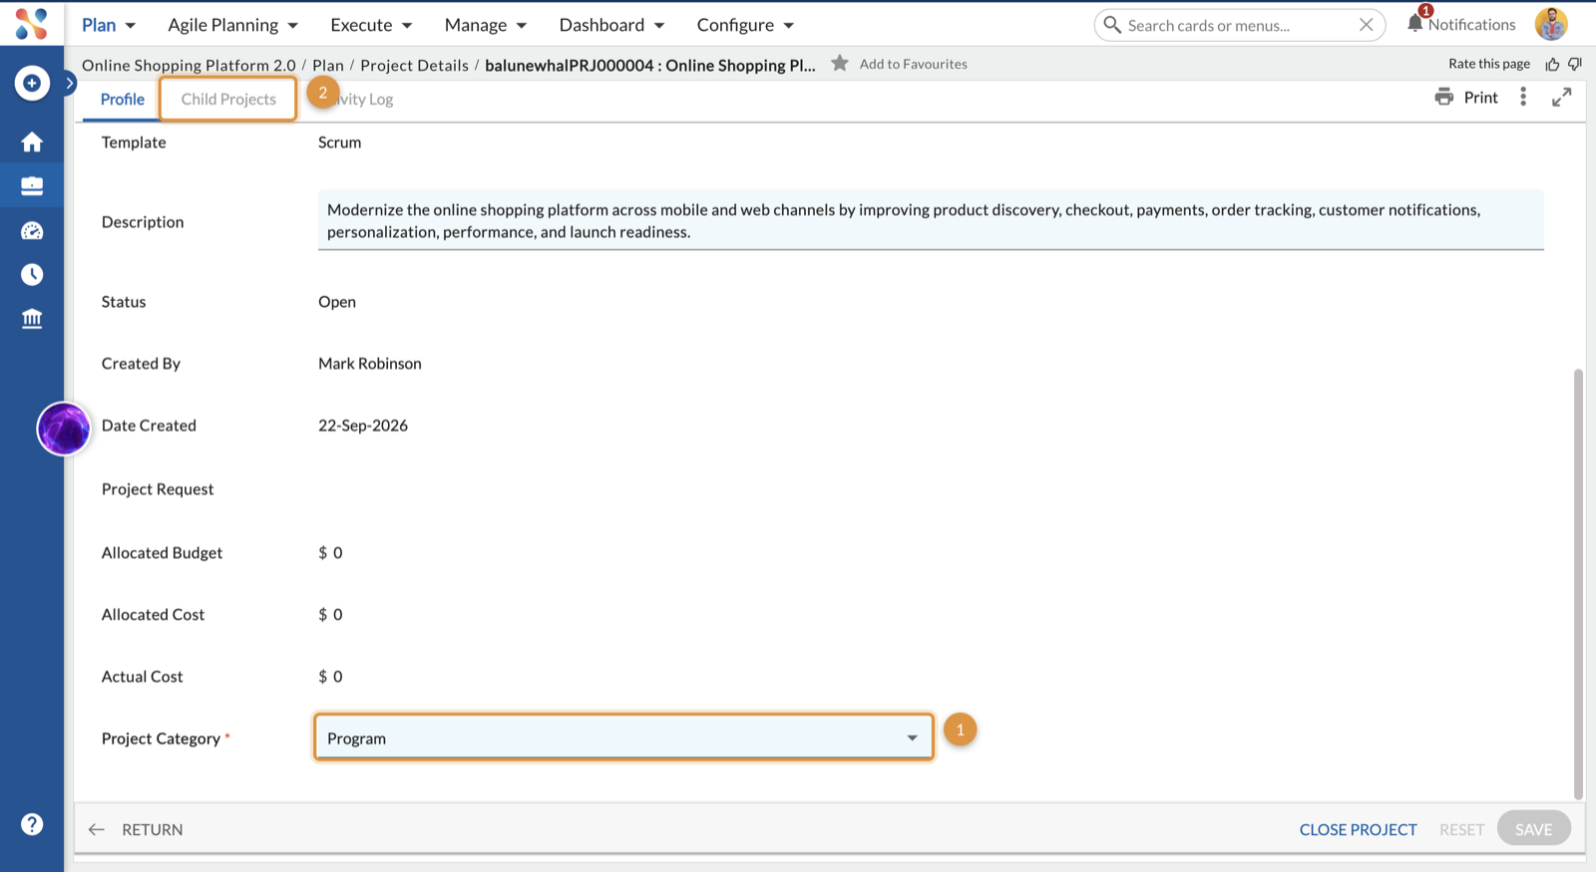
Task: Open the Dashboard menu
Action: click(611, 25)
